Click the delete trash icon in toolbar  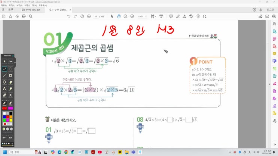[x=199, y=16]
